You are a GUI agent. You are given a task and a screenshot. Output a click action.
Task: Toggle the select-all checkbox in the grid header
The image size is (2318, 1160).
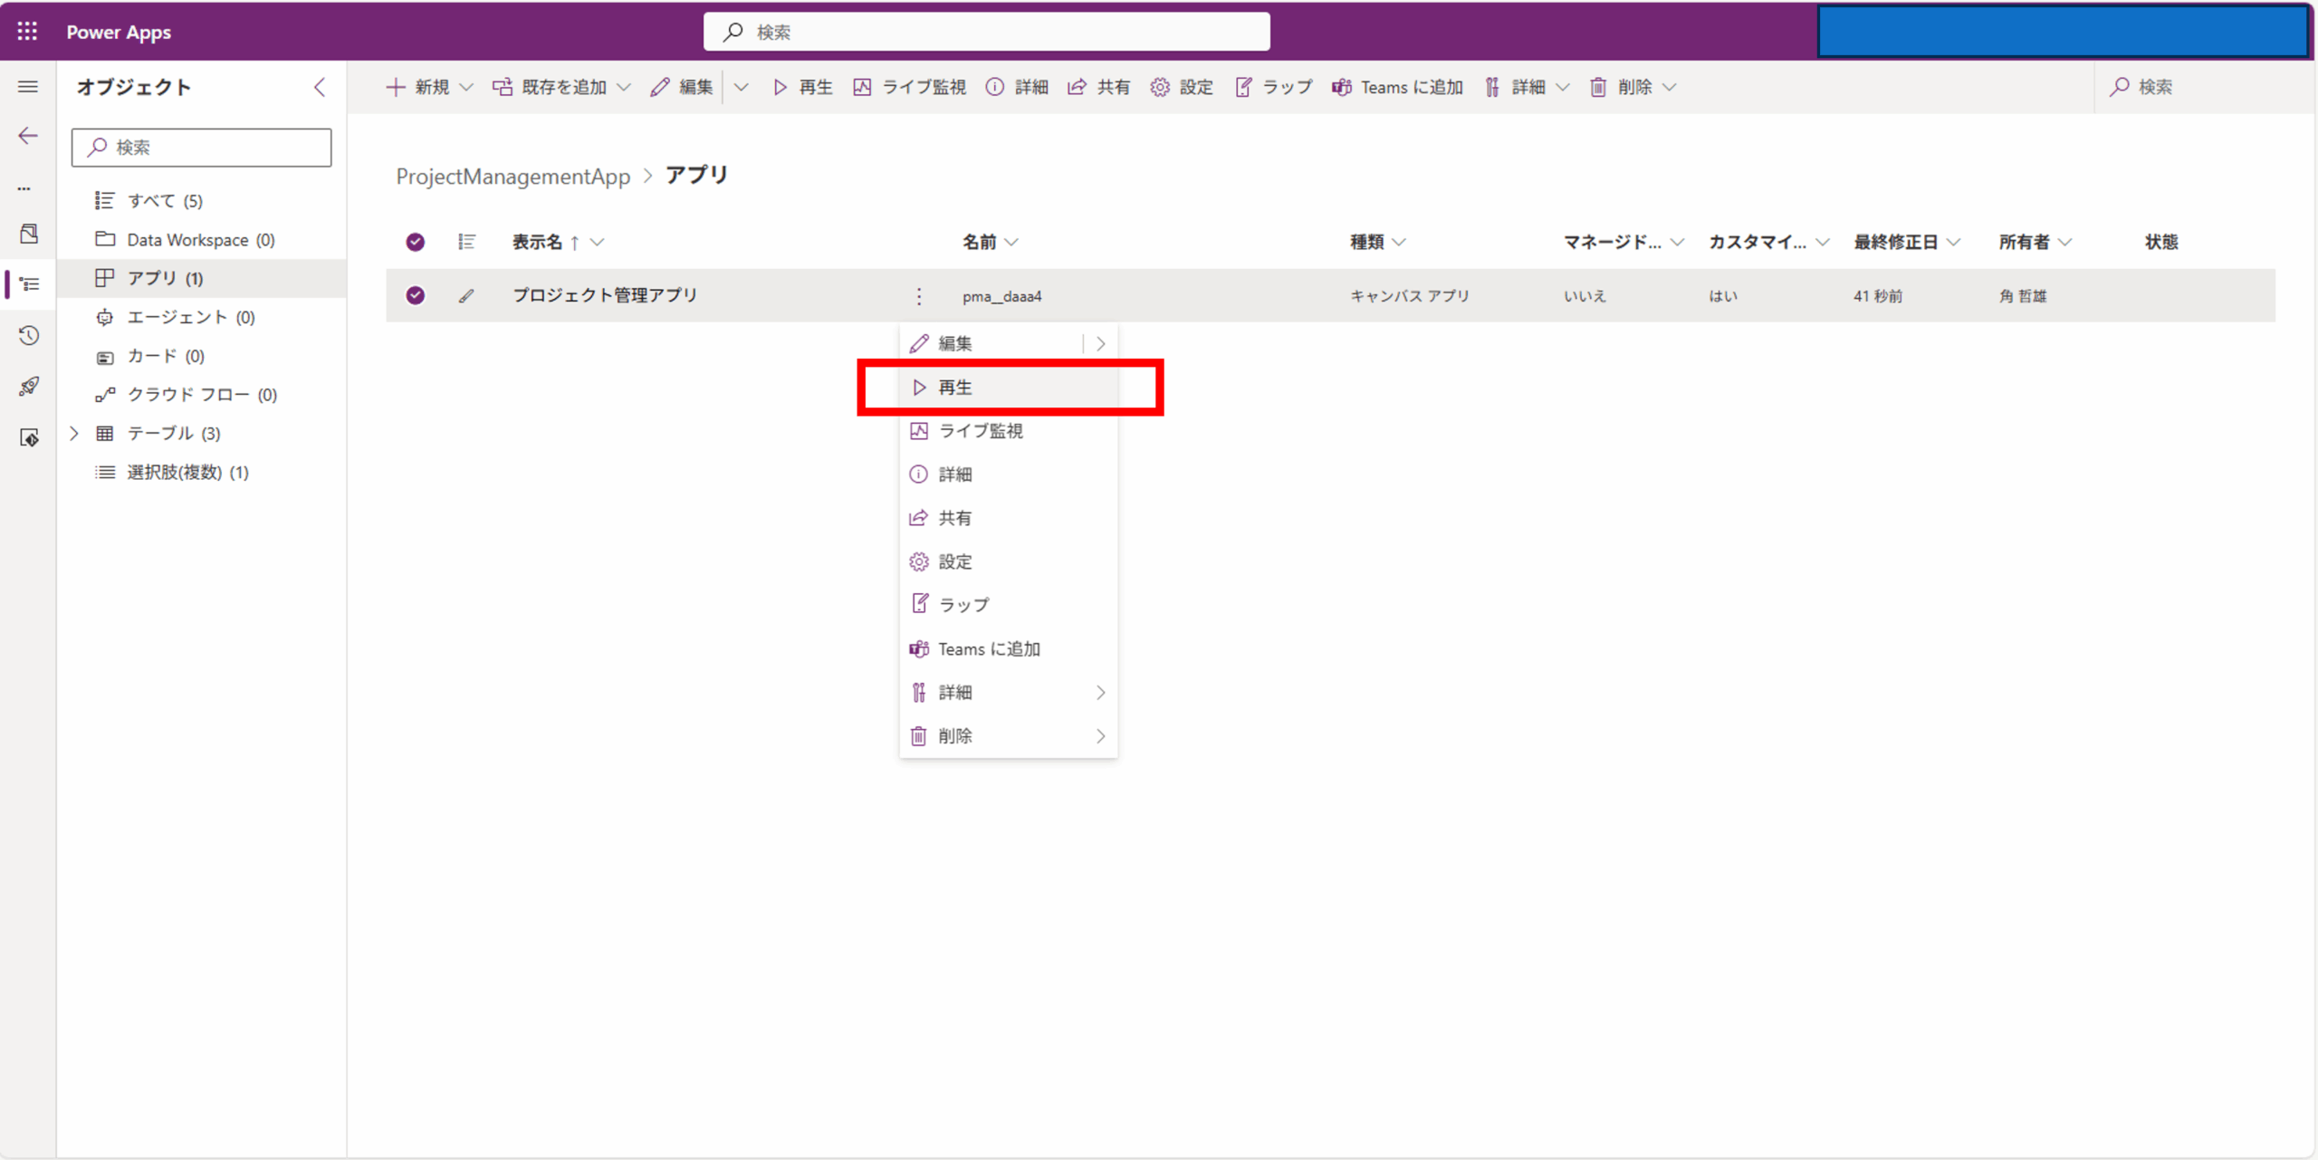click(x=415, y=242)
